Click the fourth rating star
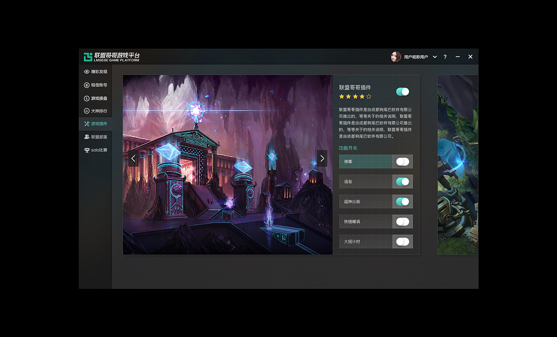Image resolution: width=557 pixels, height=337 pixels. (362, 97)
